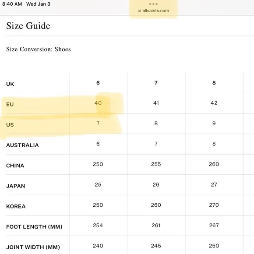Select the JAPAN 27 cell
Image resolution: width=254 pixels, height=254 pixels.
click(x=214, y=185)
